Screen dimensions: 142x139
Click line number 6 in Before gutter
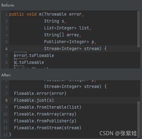pyautogui.click(x=6, y=49)
